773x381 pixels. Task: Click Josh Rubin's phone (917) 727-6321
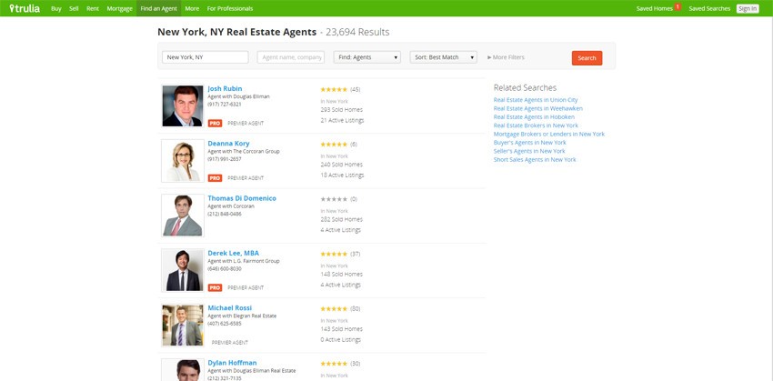point(225,105)
